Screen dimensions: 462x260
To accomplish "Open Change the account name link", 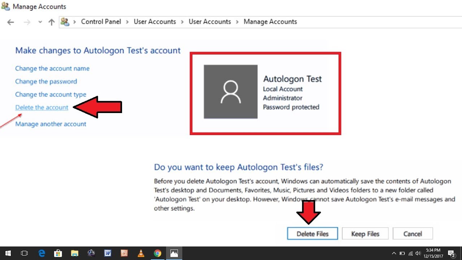I will [x=52, y=69].
